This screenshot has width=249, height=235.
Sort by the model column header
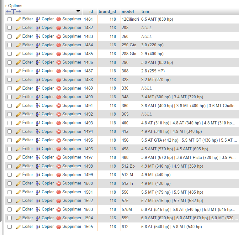tap(128, 11)
